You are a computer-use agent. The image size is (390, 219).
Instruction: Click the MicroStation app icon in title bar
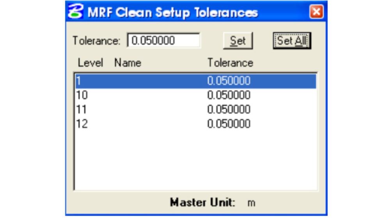76,12
